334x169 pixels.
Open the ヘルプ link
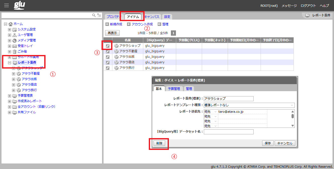point(324,6)
